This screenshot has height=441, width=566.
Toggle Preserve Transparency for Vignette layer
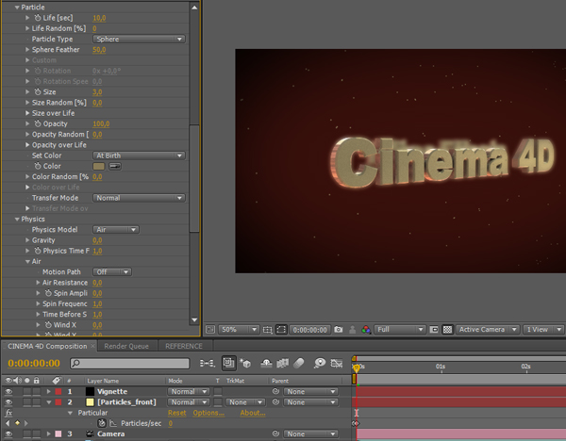pyautogui.click(x=218, y=392)
